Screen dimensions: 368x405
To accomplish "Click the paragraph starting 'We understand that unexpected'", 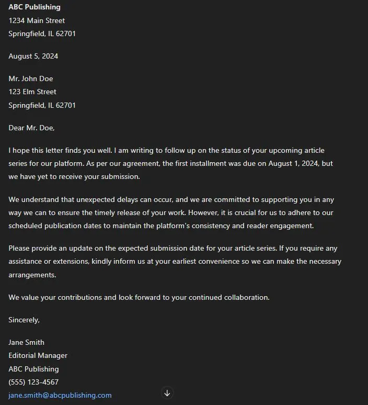I will (x=170, y=212).
